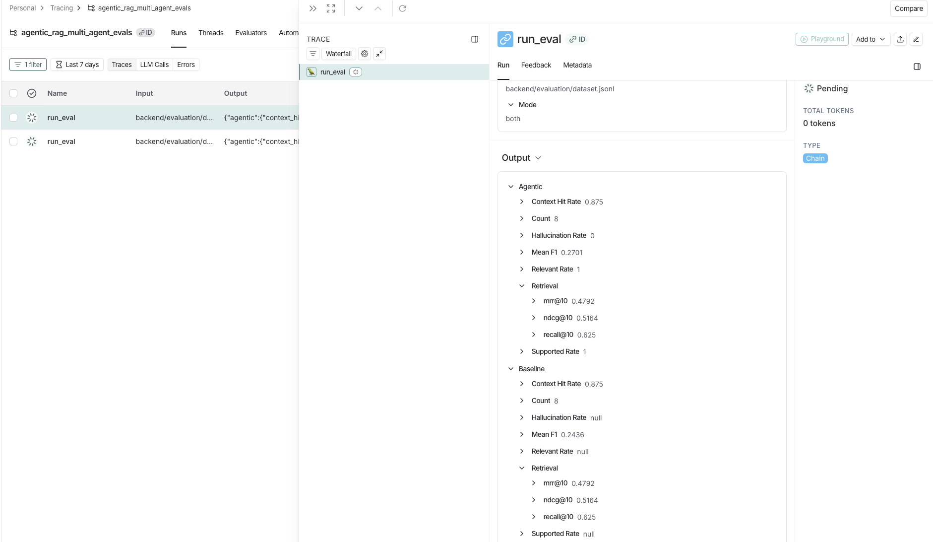Go to next run with down chevron
The height and width of the screenshot is (542, 933).
coord(359,8)
